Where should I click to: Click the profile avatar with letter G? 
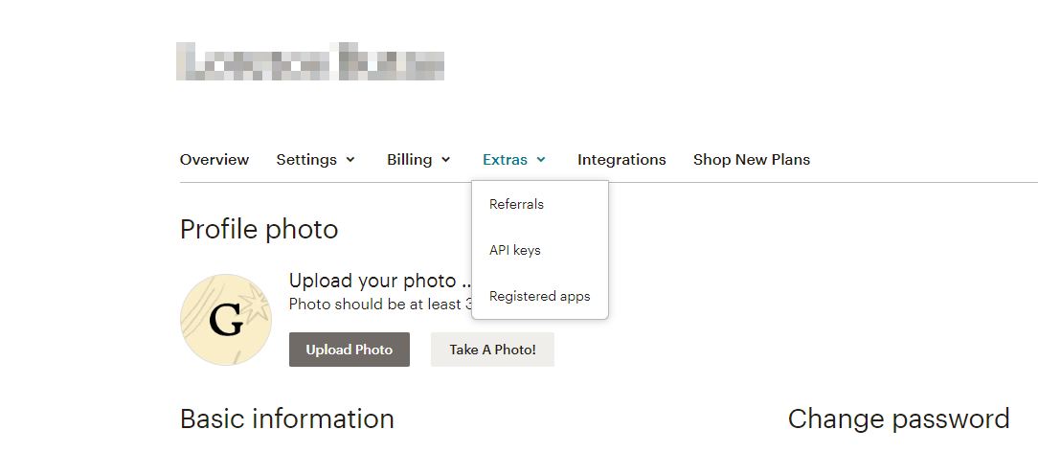pyautogui.click(x=226, y=320)
